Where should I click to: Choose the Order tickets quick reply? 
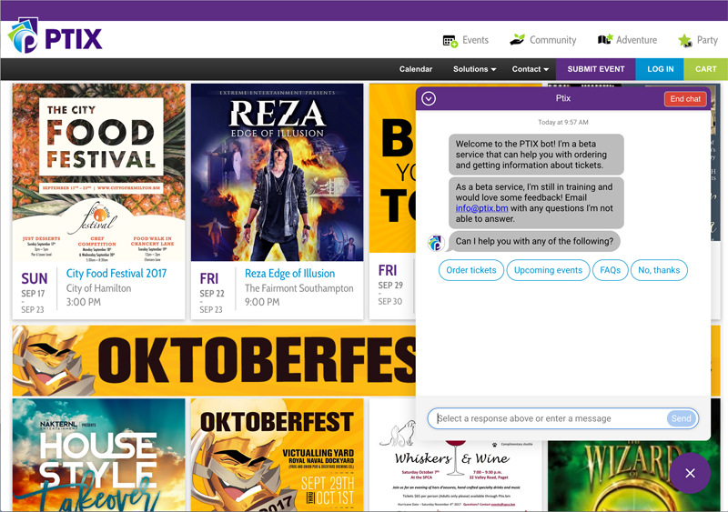click(471, 270)
